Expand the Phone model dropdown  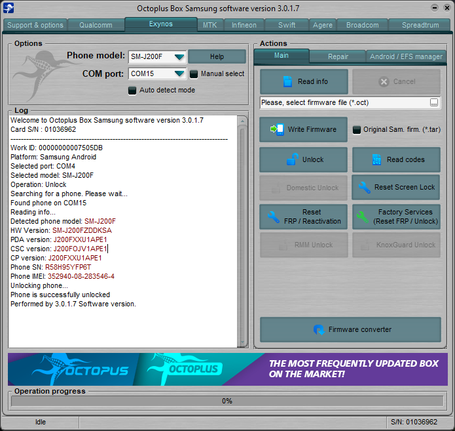tap(179, 56)
